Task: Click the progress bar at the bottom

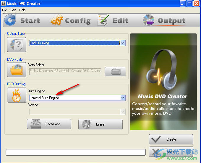Action: coord(76,152)
